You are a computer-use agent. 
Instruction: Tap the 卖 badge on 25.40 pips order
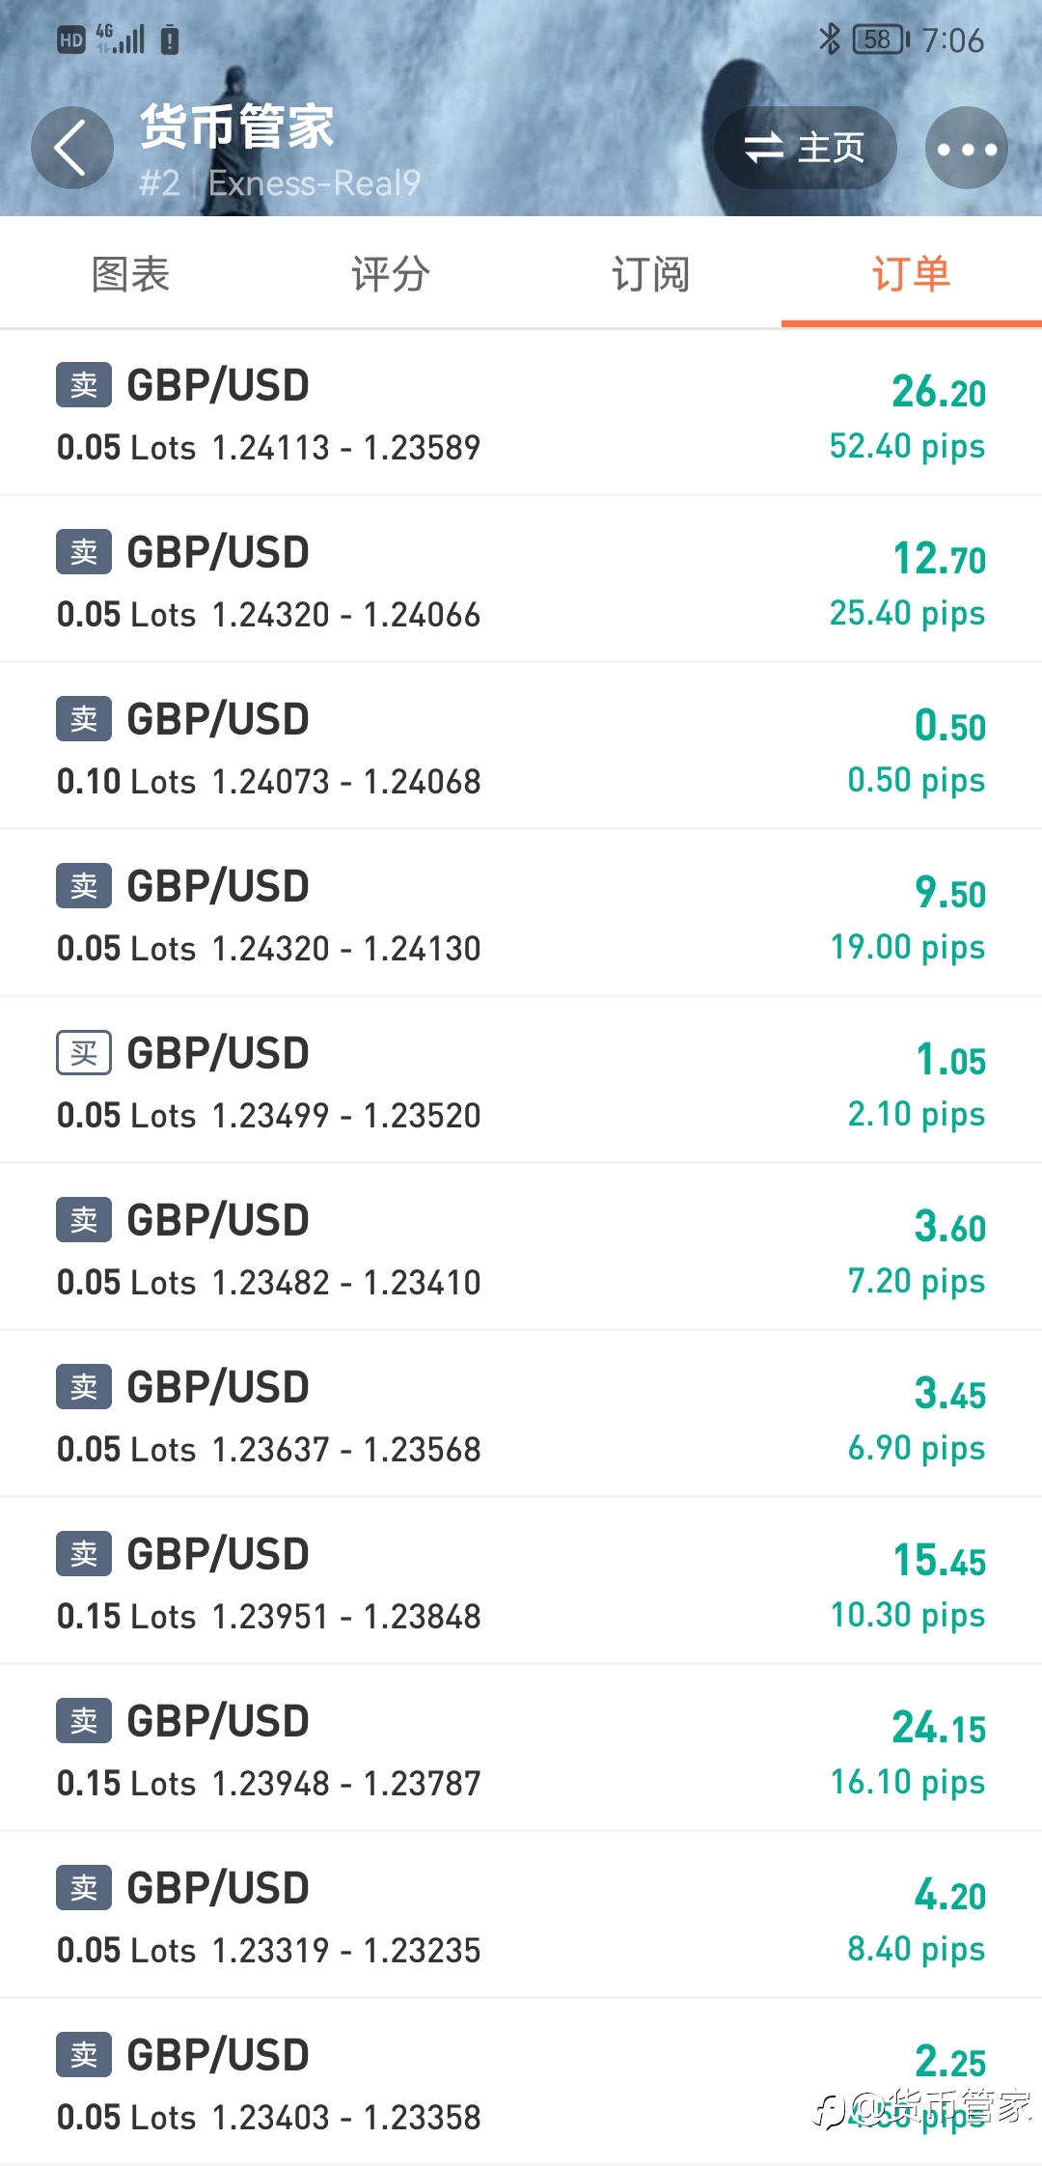click(x=84, y=552)
